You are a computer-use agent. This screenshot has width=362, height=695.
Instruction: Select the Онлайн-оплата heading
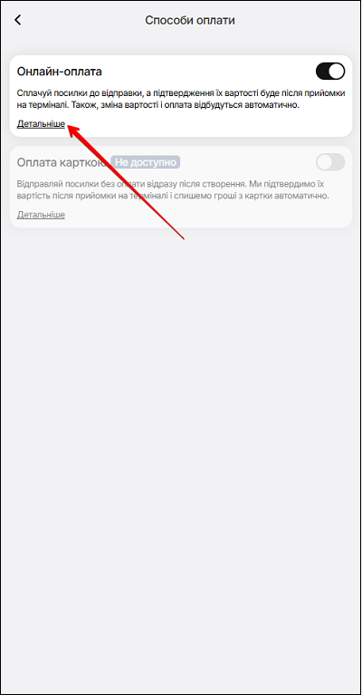pos(60,72)
